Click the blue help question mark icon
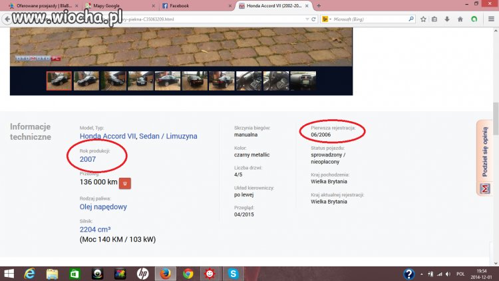 [409, 274]
